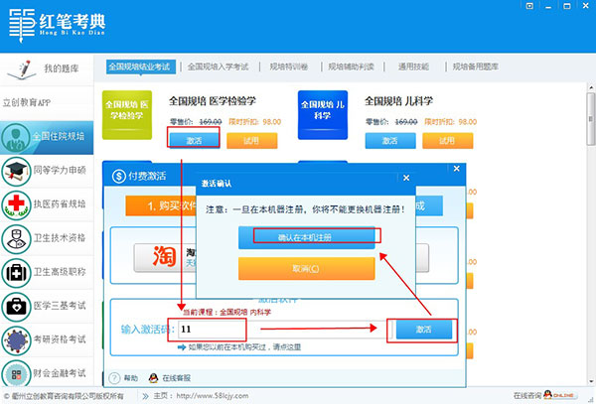Viewport: 596px width, 404px height.
Task: Click 试用 under 儿科学 course
Action: (448, 141)
